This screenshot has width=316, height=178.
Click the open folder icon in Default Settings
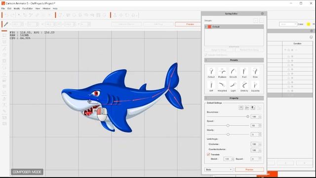click(x=247, y=108)
